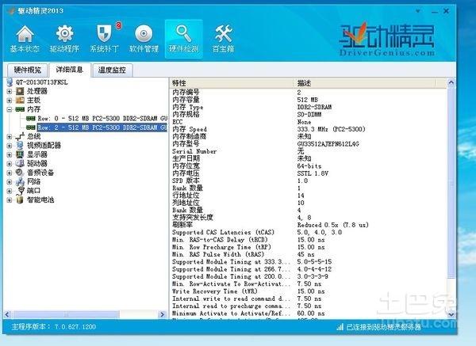Switch to the 详细信息 tab

(70, 70)
